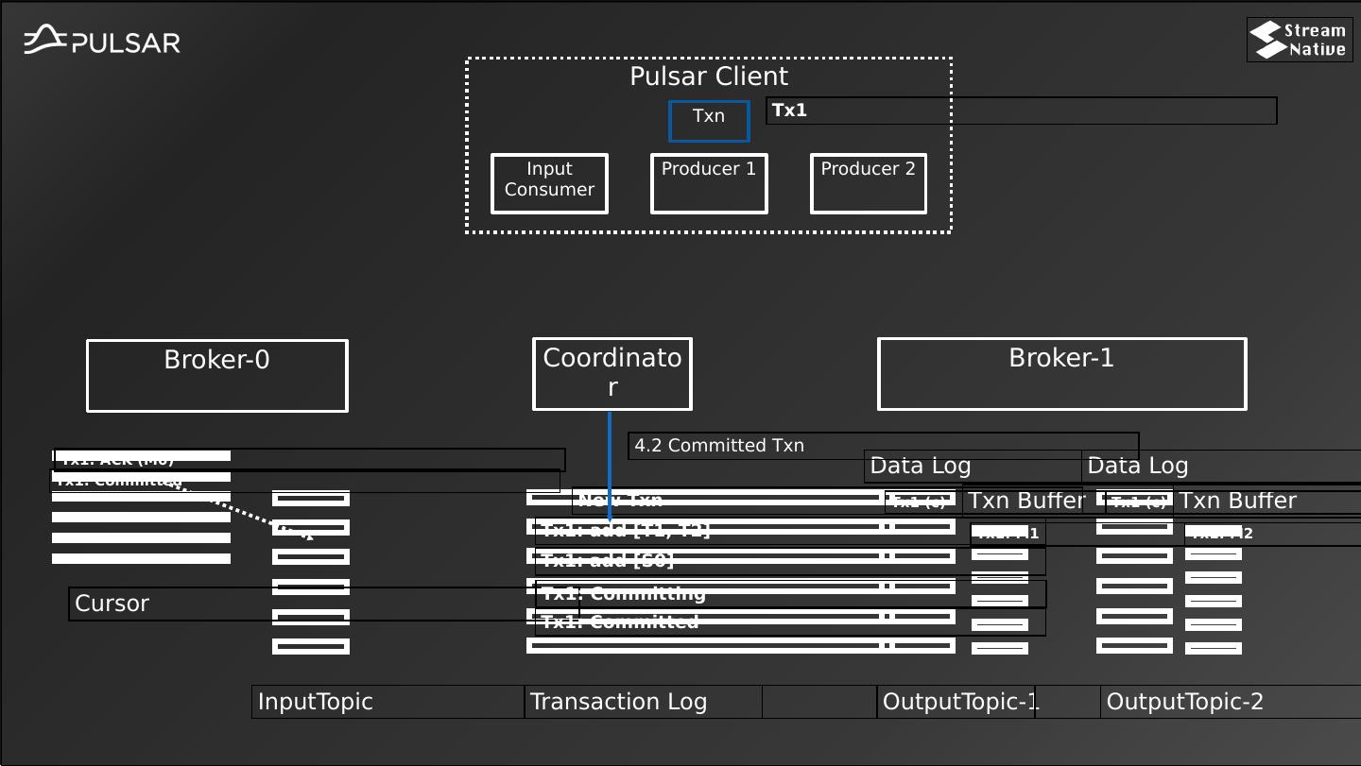Select the Broker-0 box

coord(217,375)
